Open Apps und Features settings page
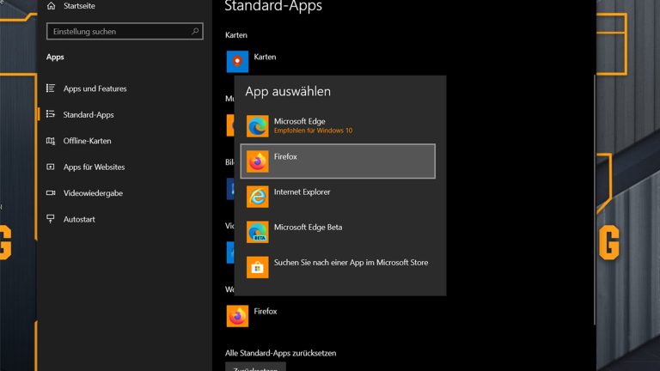Image resolution: width=660 pixels, height=371 pixels. click(x=95, y=88)
